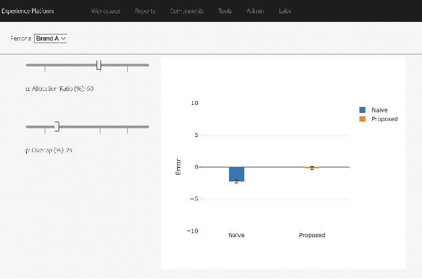Select the Tools navigation item
422x279 pixels.
[225, 11]
